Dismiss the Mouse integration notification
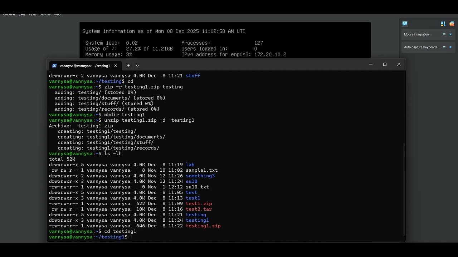Image resolution: width=458 pixels, height=257 pixels. (x=450, y=34)
